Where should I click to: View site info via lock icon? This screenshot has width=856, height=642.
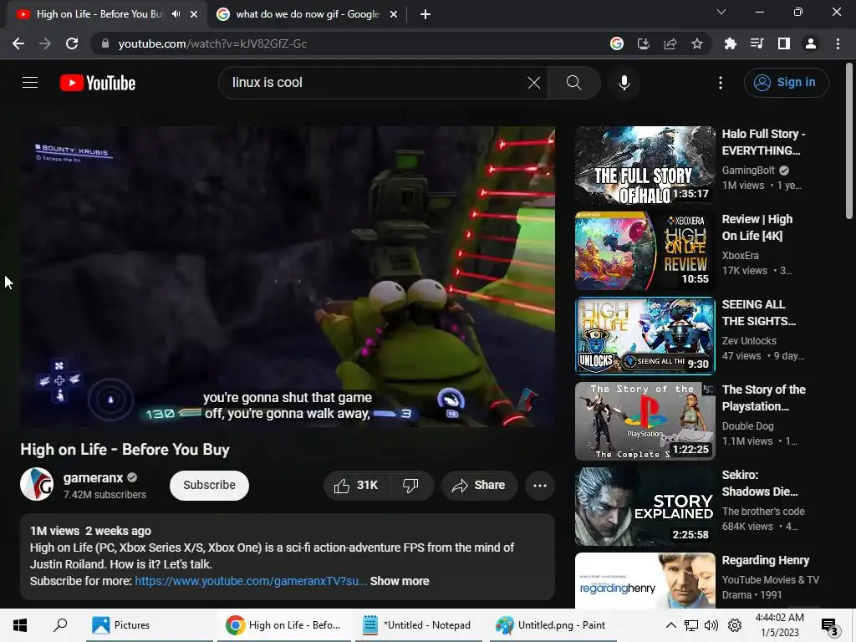(105, 43)
